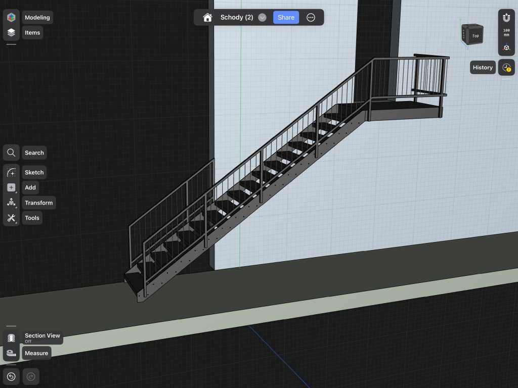
Task: Click the History label button
Action: (x=483, y=67)
